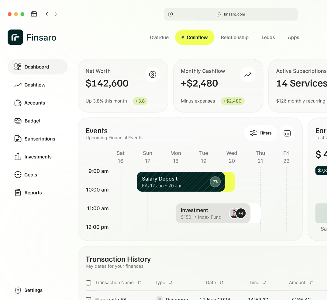Sort by Time column arrows
Viewport: 327px width, 300px height.
[265, 282]
